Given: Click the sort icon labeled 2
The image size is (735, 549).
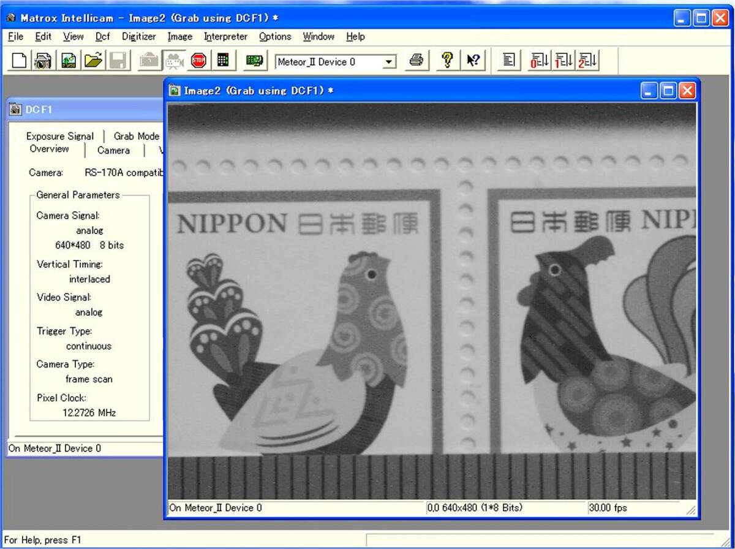Looking at the screenshot, I should pos(587,60).
